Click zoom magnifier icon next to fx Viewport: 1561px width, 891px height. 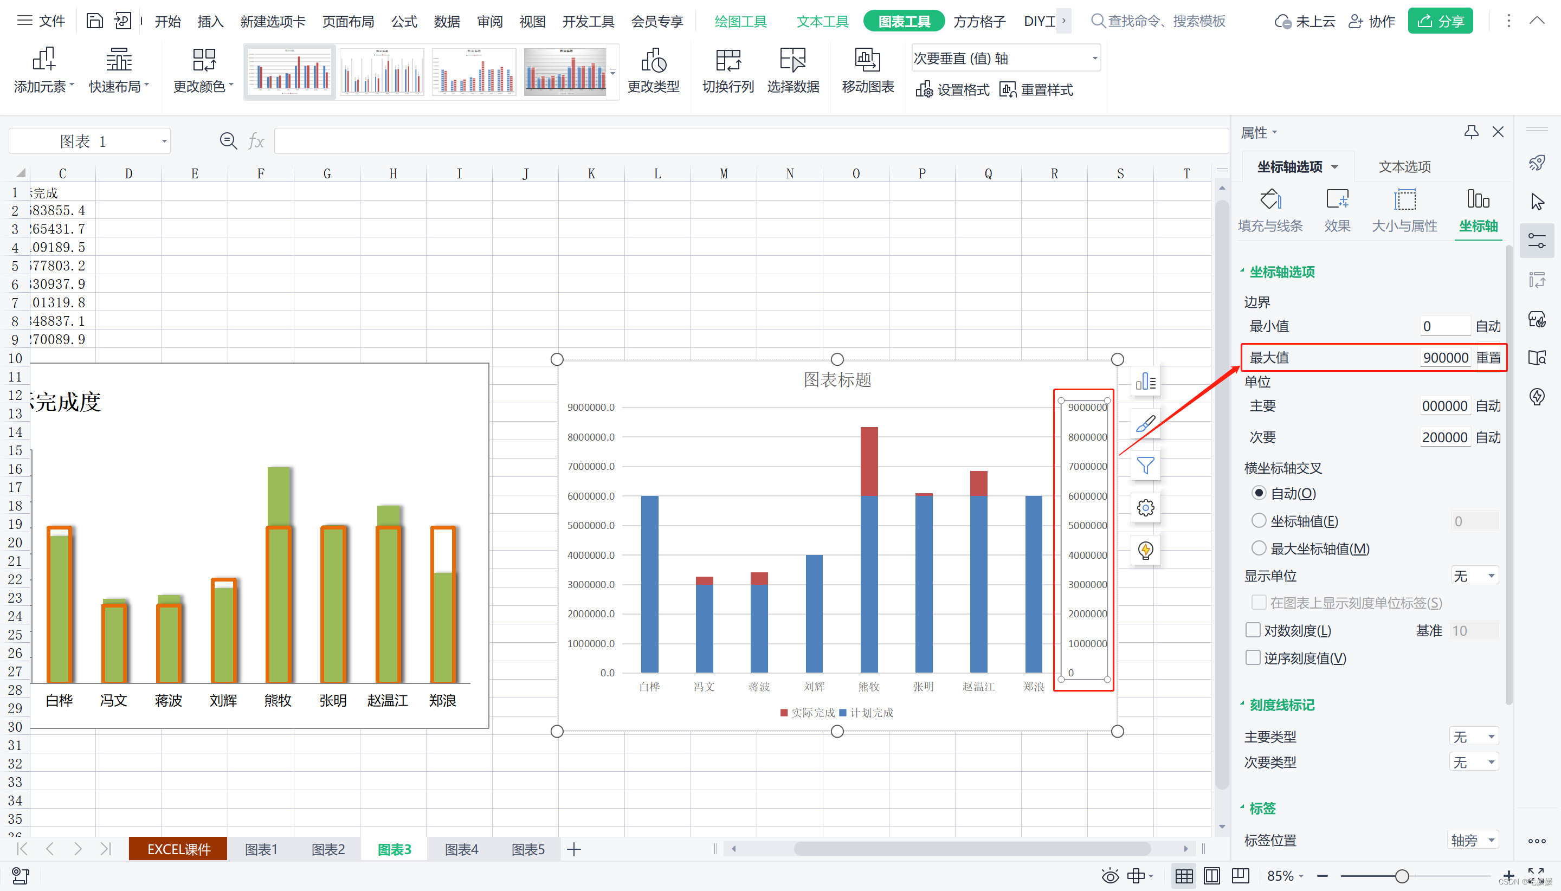coord(228,141)
